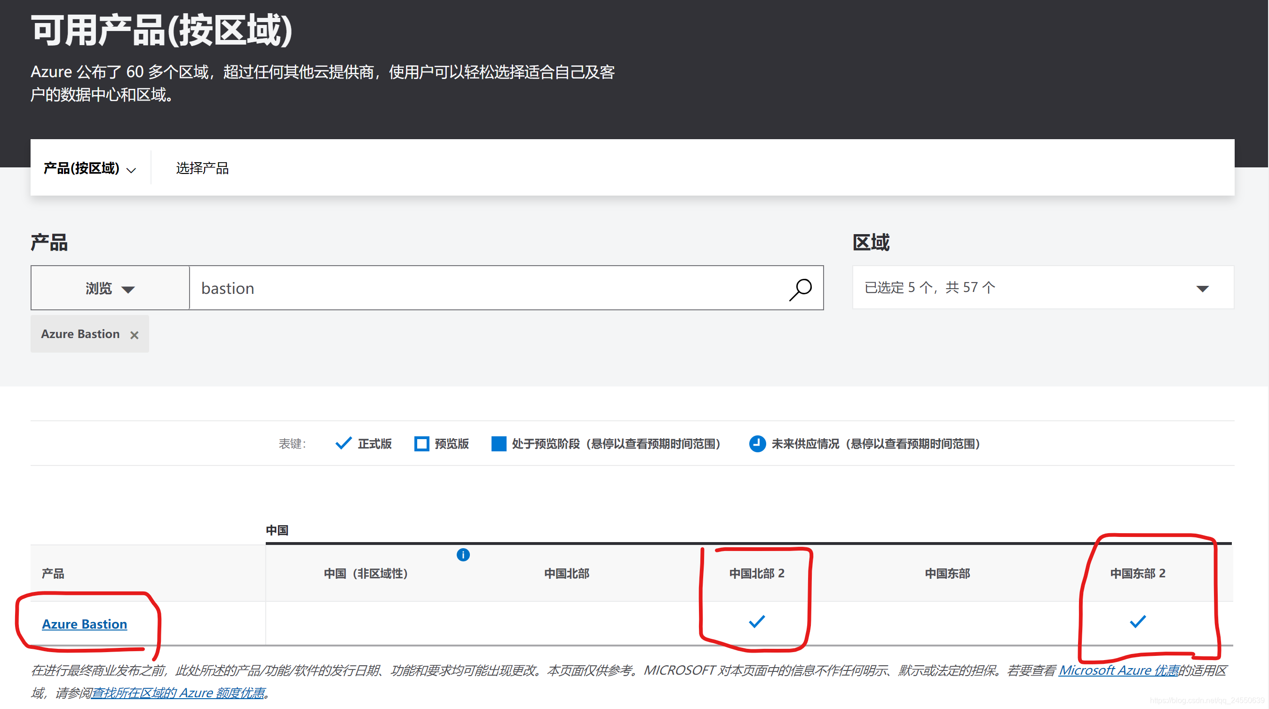Viewport: 1269px width, 709px height.
Task: Remove the Azure Bastion filter tag
Action: [134, 335]
